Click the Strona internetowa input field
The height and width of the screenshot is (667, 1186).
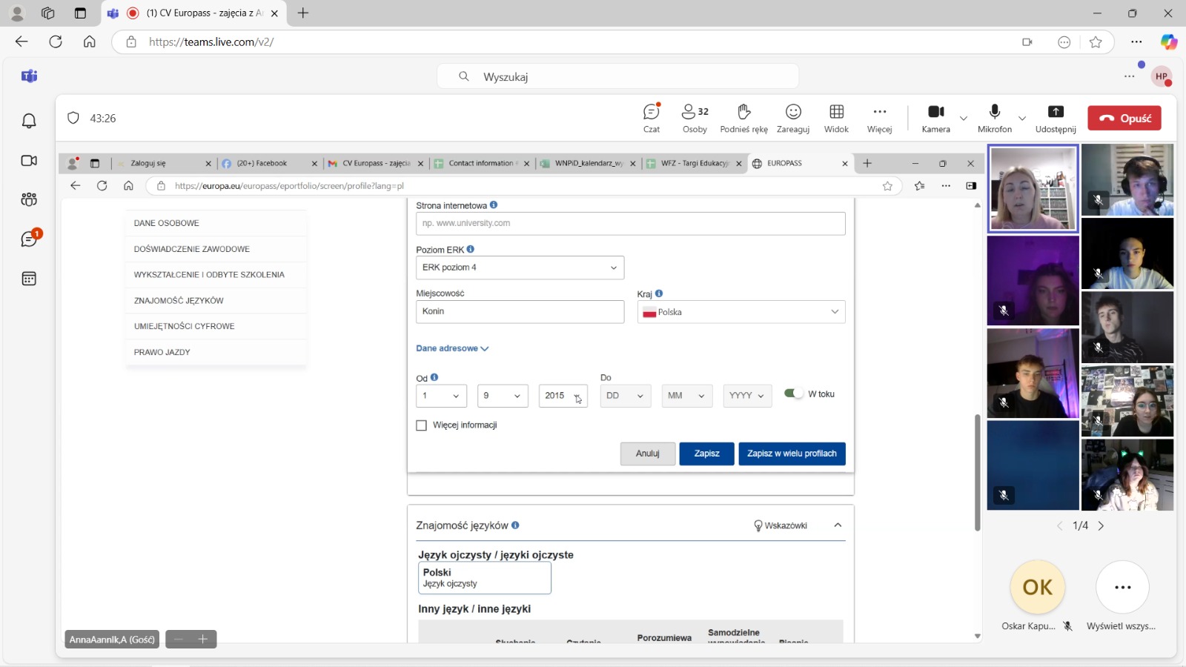click(x=631, y=223)
